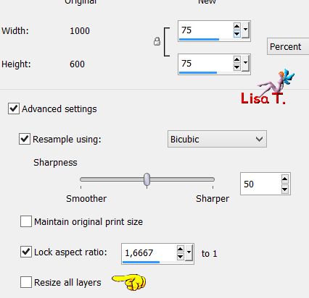The image size is (309, 298).
Task: Uncheck the Advanced settings checkbox
Action: click(x=14, y=108)
